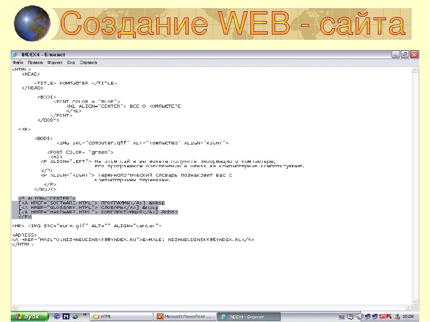Click the taskbar clock showing 10:08
Viewport: 430px width, 322px height.
pyautogui.click(x=408, y=317)
